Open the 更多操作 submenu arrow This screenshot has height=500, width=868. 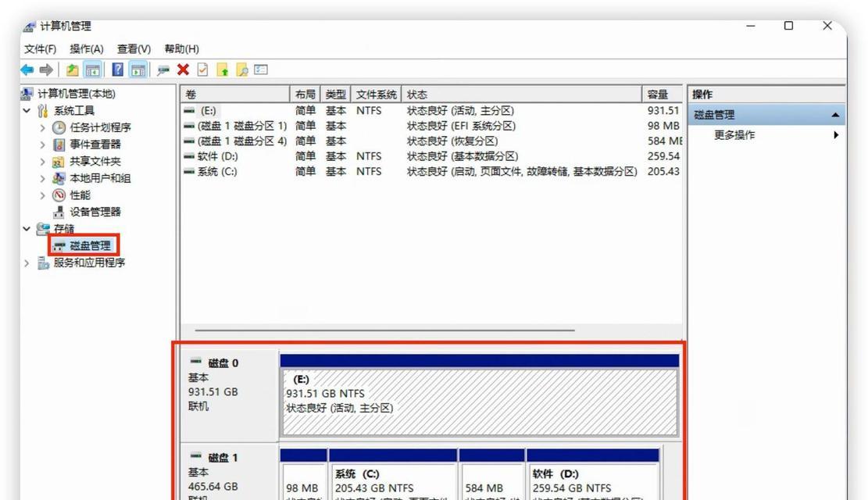tap(836, 135)
